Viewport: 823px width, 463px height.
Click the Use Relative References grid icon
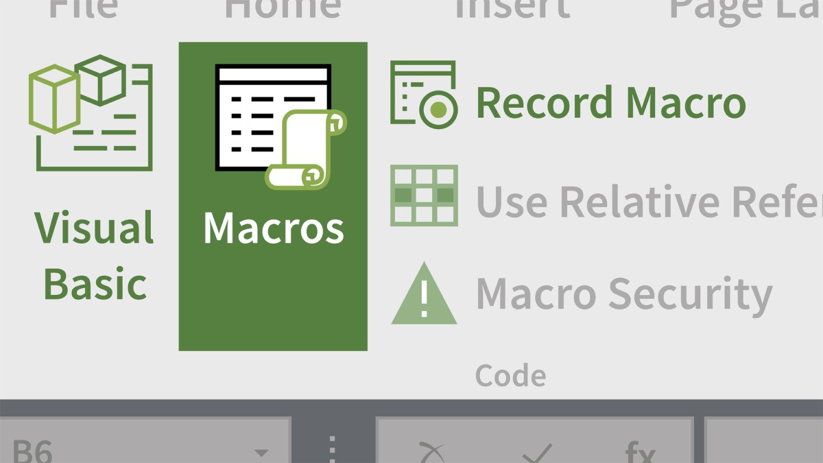pyautogui.click(x=424, y=195)
